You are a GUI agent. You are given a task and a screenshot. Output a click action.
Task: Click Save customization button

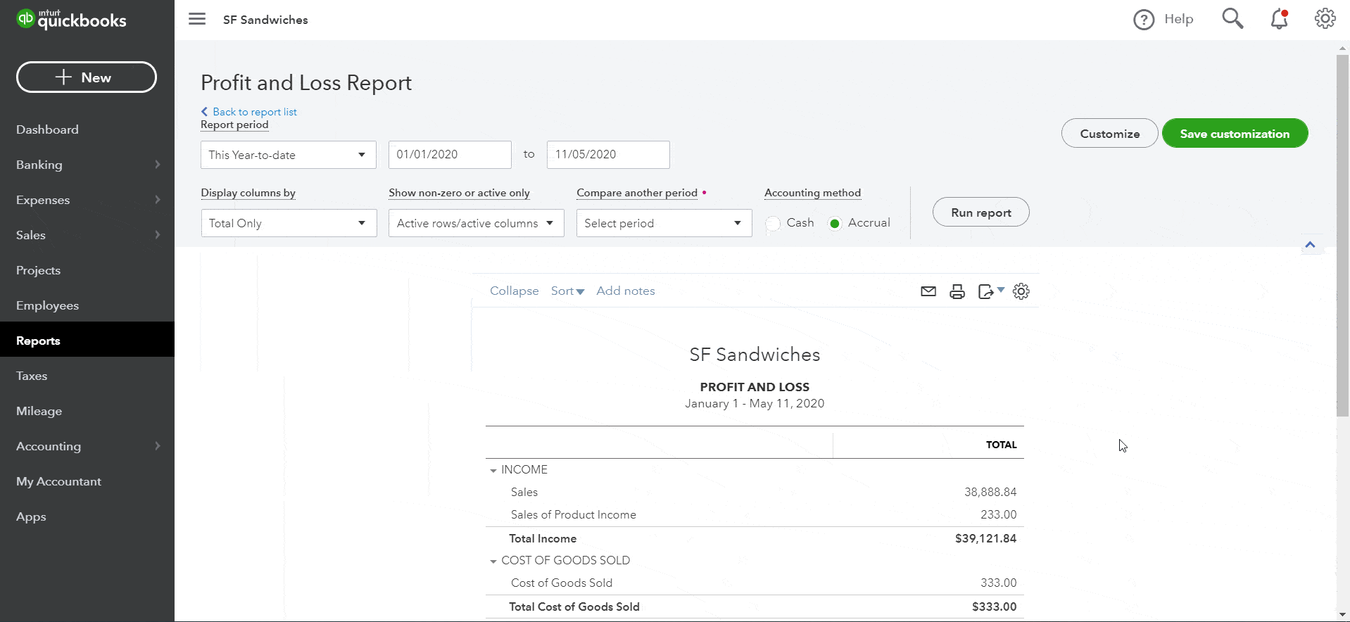pos(1235,134)
